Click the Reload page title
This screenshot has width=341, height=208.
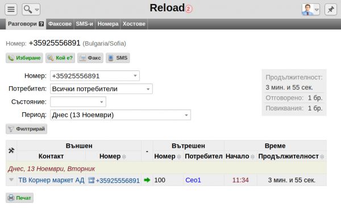(x=167, y=8)
